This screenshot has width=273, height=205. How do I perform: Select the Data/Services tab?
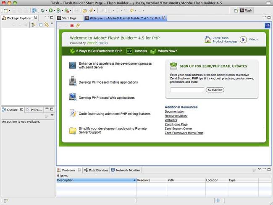click(96, 170)
